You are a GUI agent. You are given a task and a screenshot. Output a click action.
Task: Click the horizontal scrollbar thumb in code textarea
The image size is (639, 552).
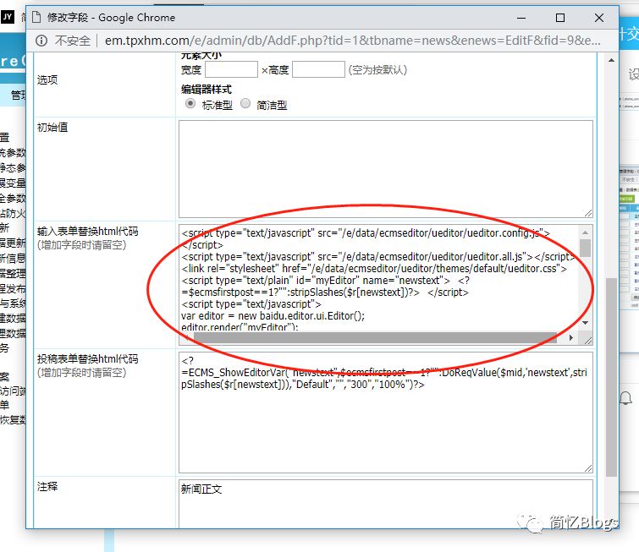point(372,338)
